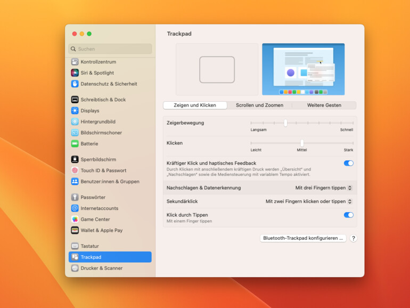This screenshot has width=410, height=308.
Task: Open Batterie settings icon
Action: pos(75,144)
